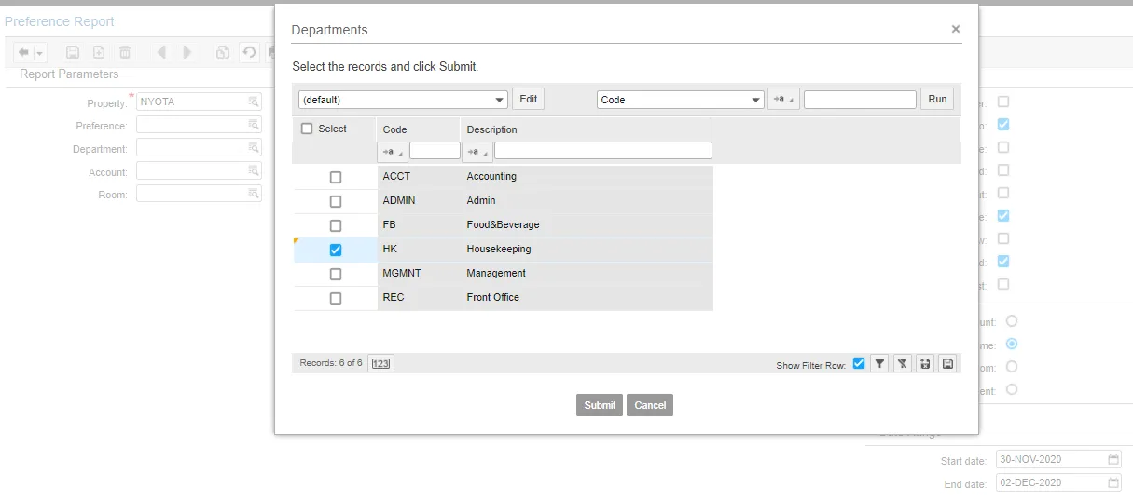The image size is (1133, 501).
Task: Check the ADMIN row checkbox
Action: click(336, 201)
